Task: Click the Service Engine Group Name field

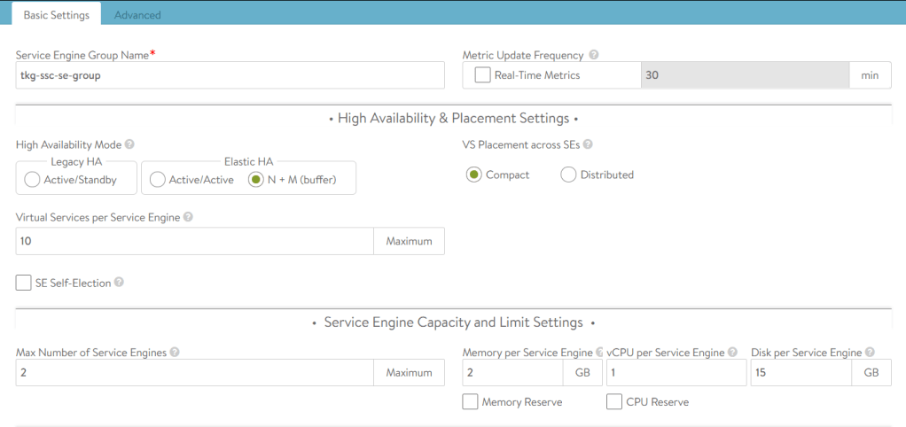Action: [x=230, y=75]
